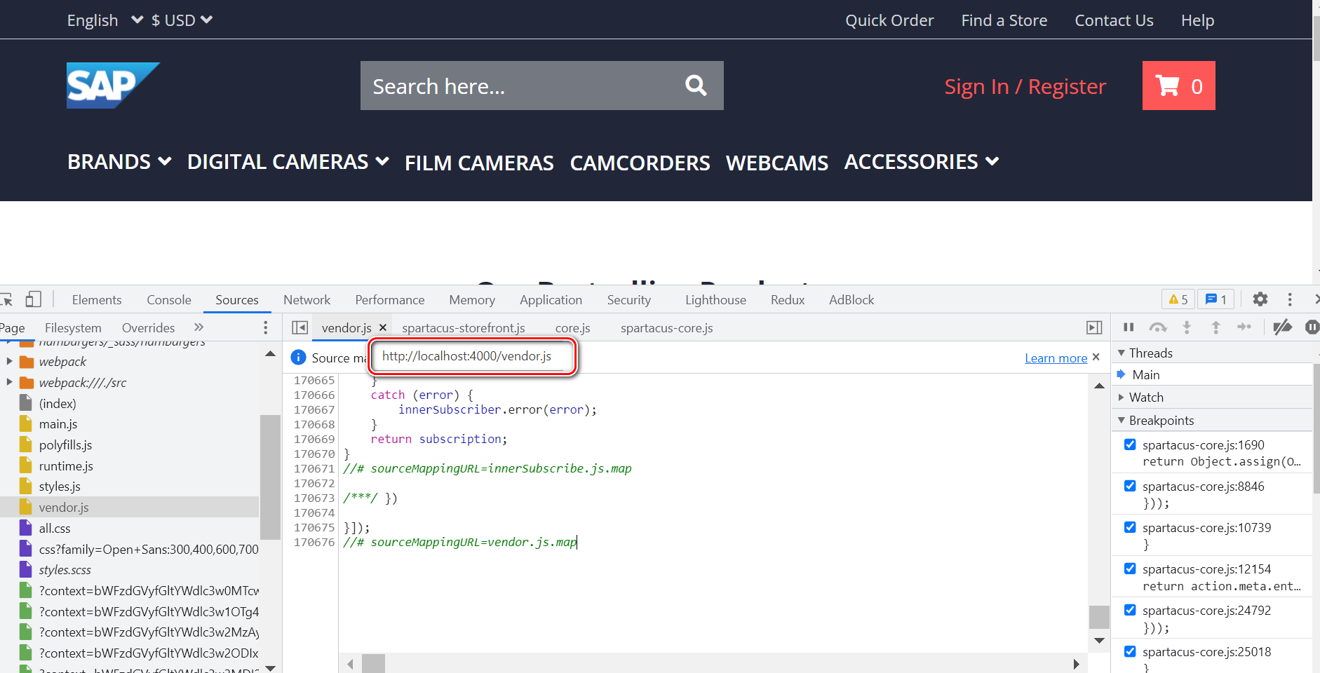Uncheck breakpoint spartacus-core.js:24792
The height and width of the screenshot is (673, 1320).
click(1130, 610)
